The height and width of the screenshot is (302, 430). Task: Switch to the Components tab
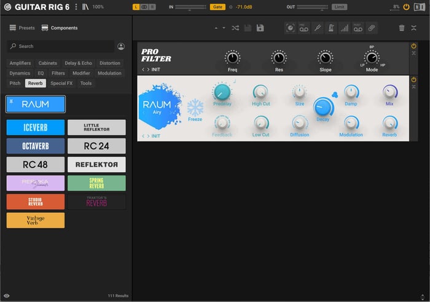[x=60, y=28]
